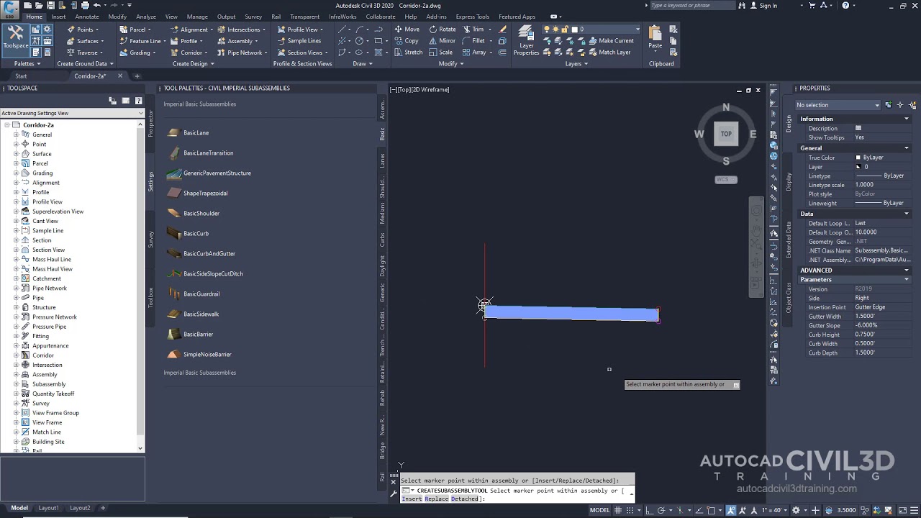Click the TOP face of ViewCube

click(x=726, y=134)
